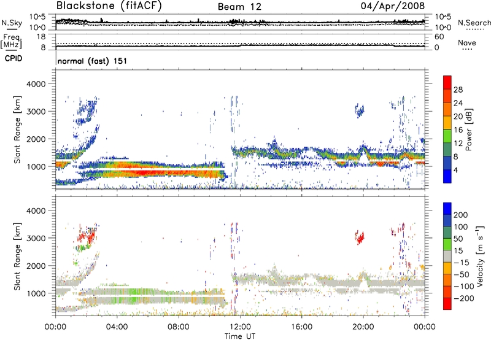Click the gray segment of Velocity colorbar
491x340 pixels.
[x=447, y=256]
